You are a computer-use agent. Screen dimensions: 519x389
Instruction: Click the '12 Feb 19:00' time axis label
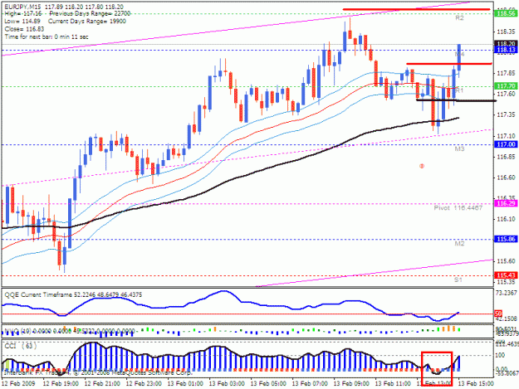tap(61, 383)
